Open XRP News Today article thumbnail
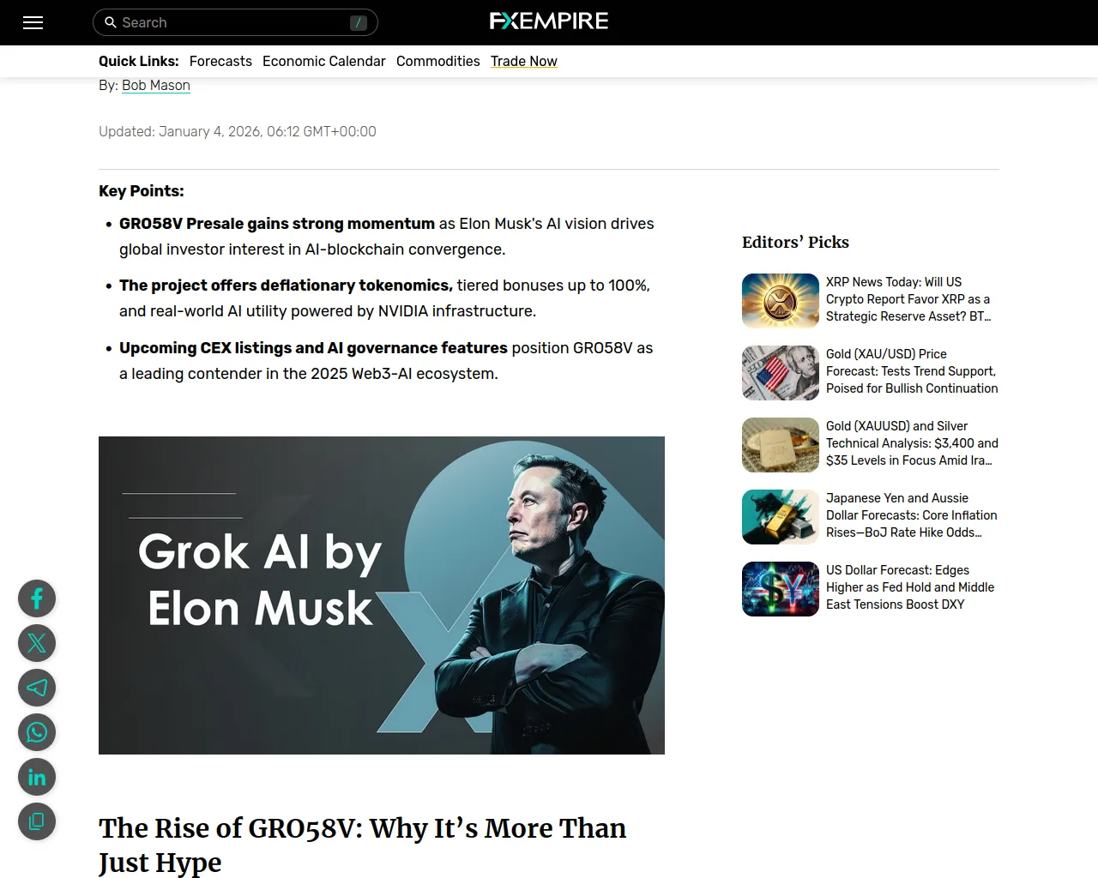 tap(781, 301)
